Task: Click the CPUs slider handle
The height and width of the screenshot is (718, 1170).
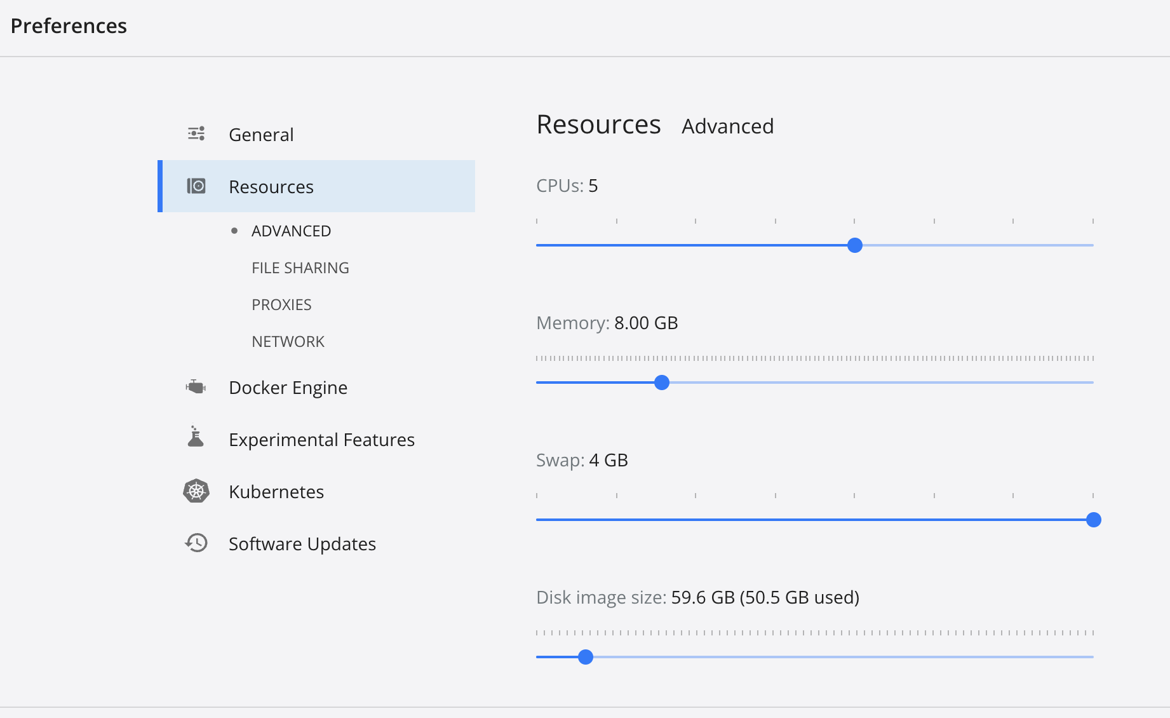Action: 855,245
